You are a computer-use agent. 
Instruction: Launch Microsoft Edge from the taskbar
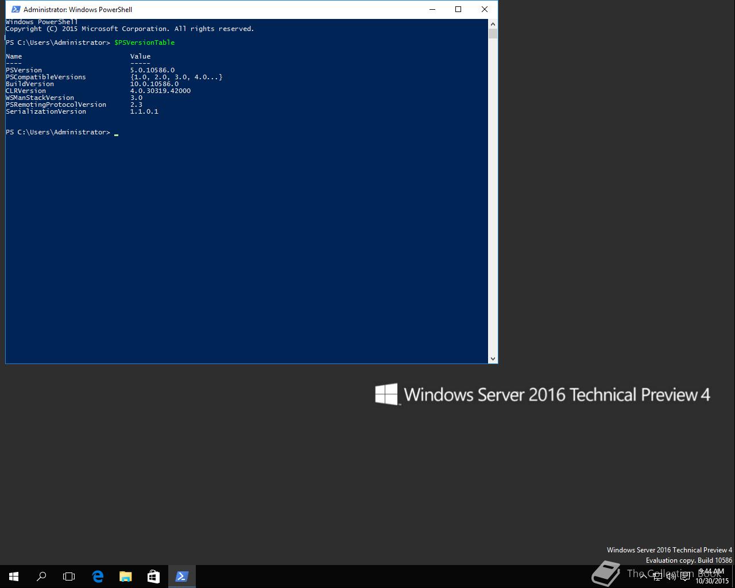pos(98,577)
